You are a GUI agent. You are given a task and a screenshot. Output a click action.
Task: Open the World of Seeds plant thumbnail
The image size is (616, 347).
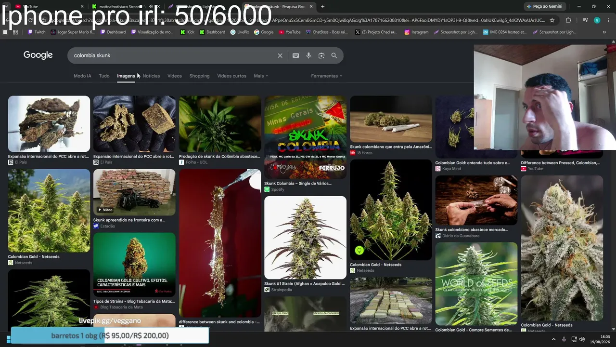[476, 284]
